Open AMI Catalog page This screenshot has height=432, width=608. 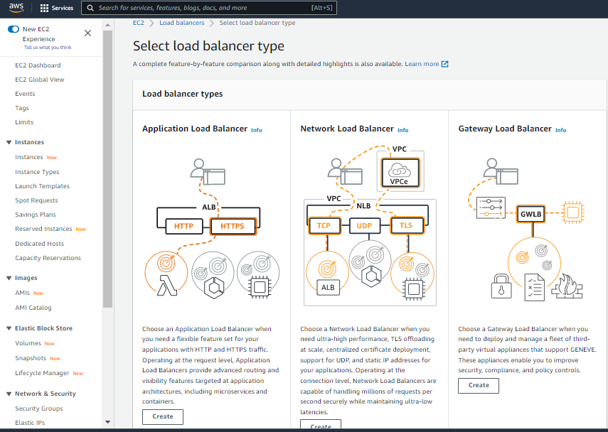pos(33,308)
